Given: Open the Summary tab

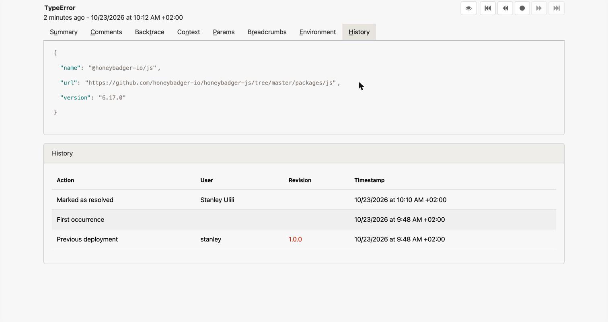Looking at the screenshot, I should pos(64,32).
